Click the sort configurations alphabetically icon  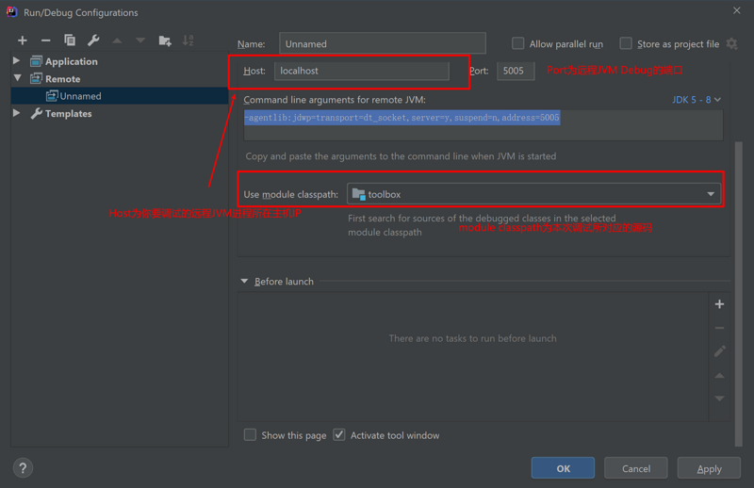188,41
